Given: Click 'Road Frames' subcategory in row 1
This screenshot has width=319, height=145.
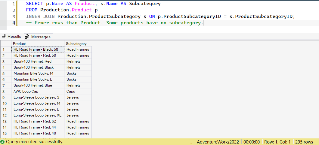Looking at the screenshot, I should 78,49.
